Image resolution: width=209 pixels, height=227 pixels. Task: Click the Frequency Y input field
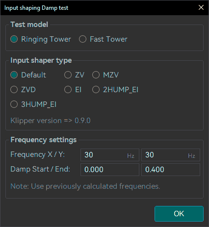tap(171, 155)
